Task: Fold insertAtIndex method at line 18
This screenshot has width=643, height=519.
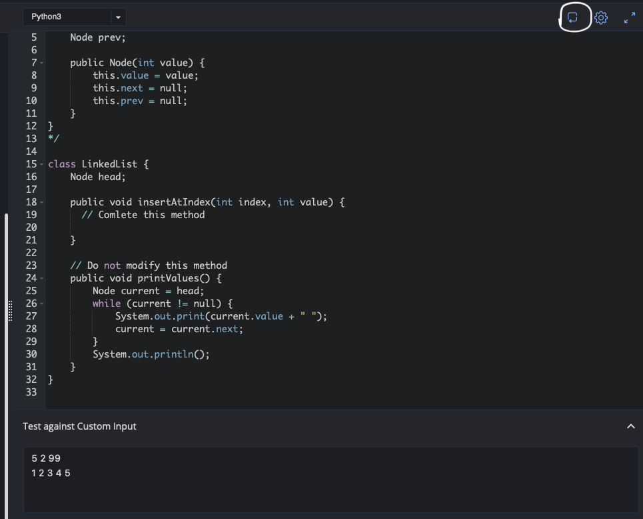Action: [42, 202]
